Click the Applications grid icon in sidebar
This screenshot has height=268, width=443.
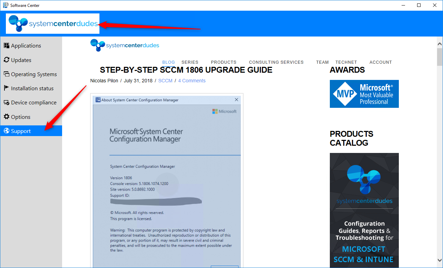(6, 45)
